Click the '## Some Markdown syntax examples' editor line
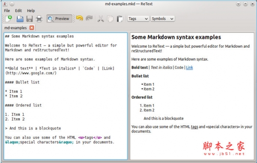This screenshot has width=257, height=163. (39, 36)
